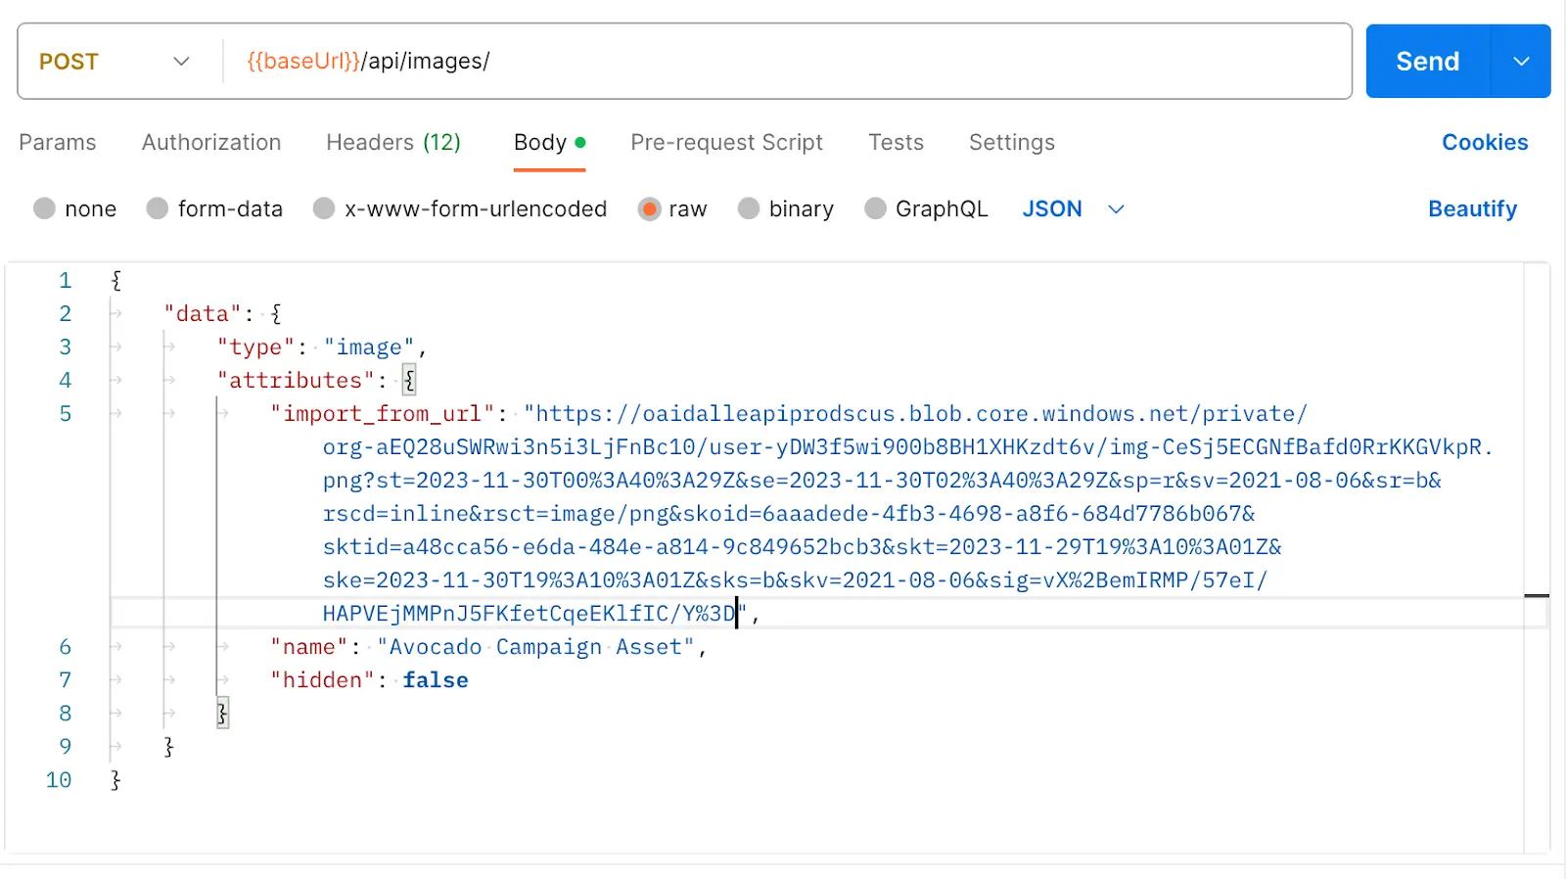The width and height of the screenshot is (1566, 879).
Task: Open the request Settings tab
Action: (1011, 143)
